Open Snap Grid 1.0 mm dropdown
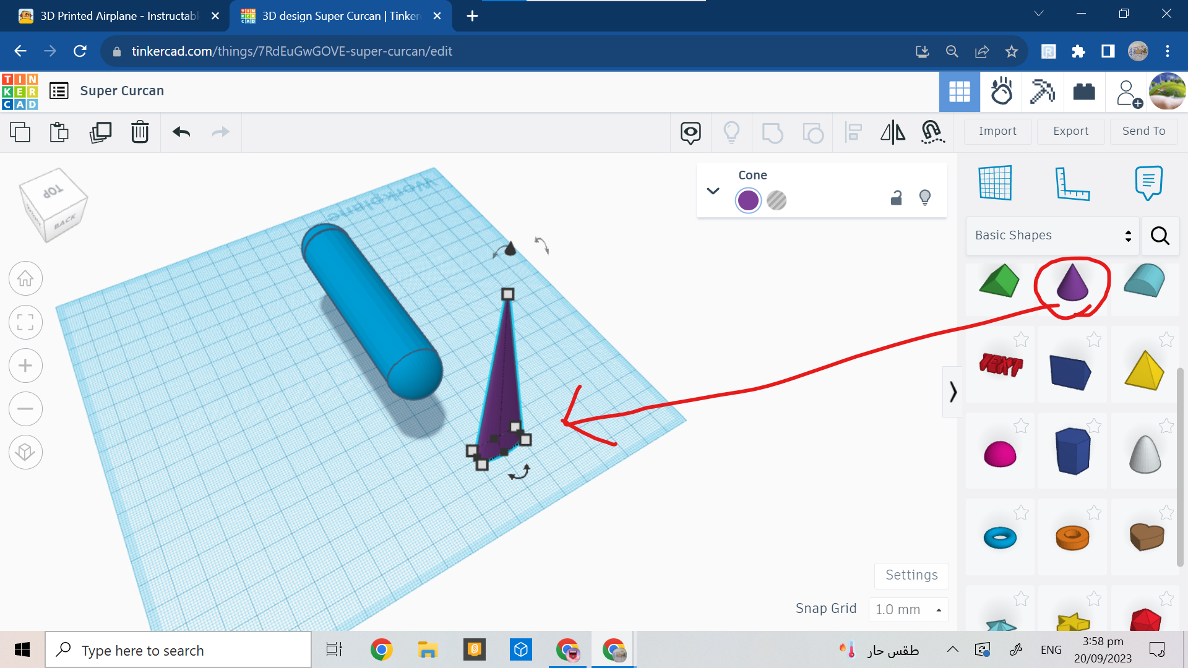Screen dimensions: 1188x668 (908, 609)
